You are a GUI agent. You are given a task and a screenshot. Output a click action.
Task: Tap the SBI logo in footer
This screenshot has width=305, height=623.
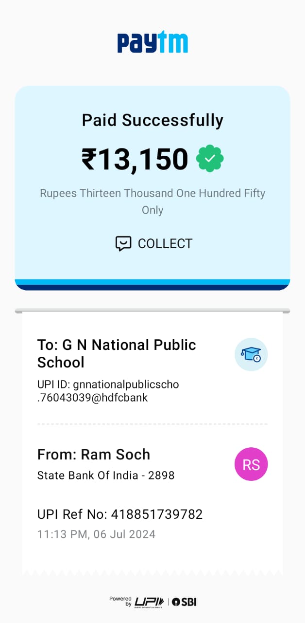coord(184,602)
